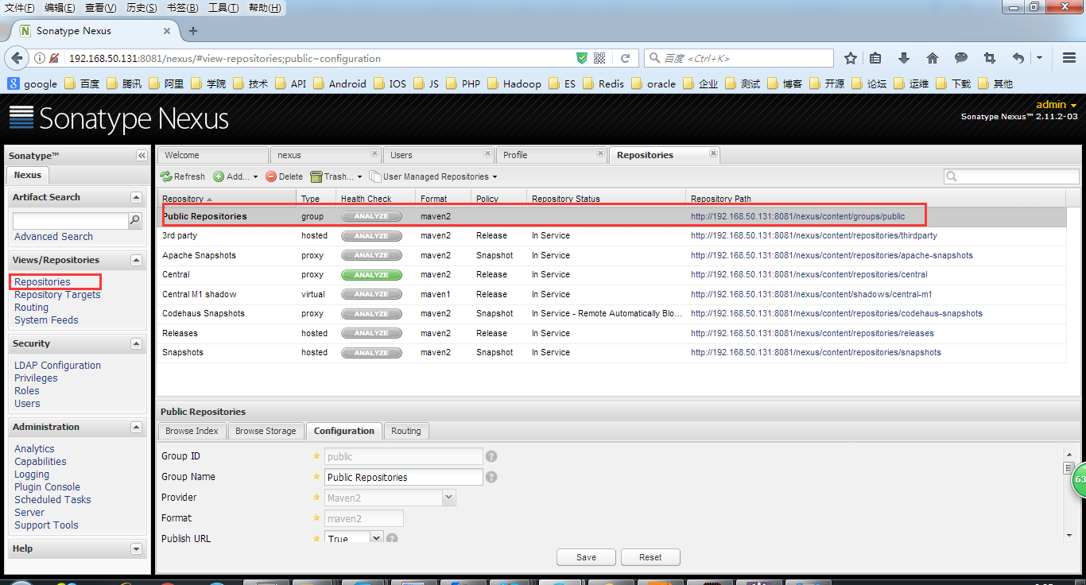Sort by the Repository column header
Viewport: 1086px width, 585px height.
pos(227,199)
